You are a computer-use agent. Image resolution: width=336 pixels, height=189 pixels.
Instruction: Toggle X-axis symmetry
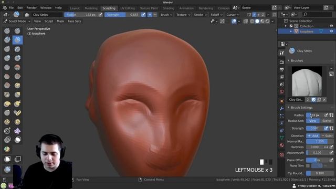[254, 15]
